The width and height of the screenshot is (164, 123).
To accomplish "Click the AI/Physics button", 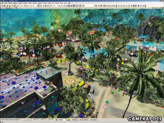I will coord(75,120).
